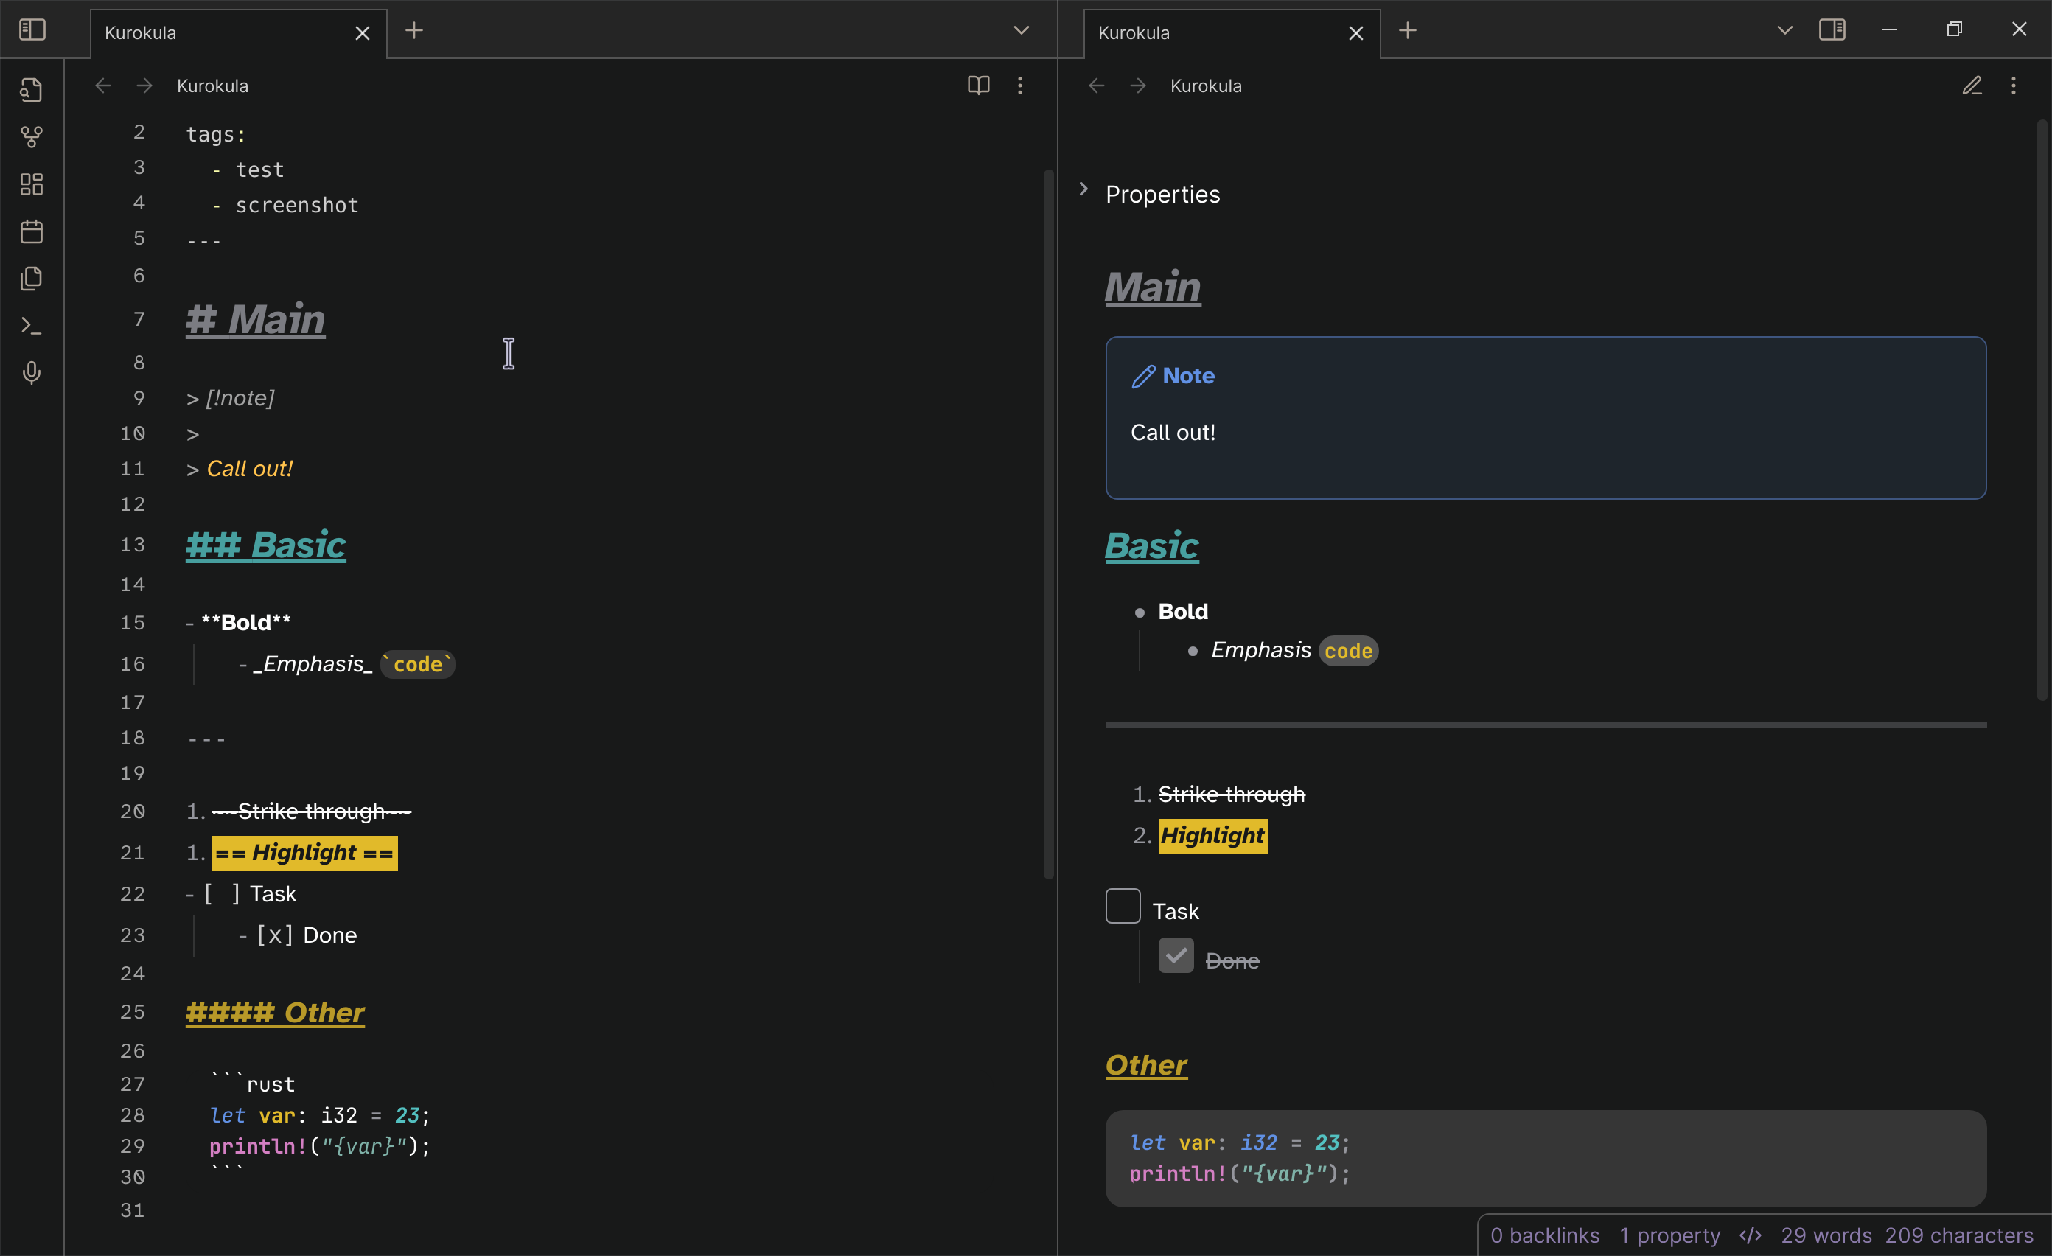Click the source mode status bar icon
The image size is (2052, 1256).
(1751, 1235)
